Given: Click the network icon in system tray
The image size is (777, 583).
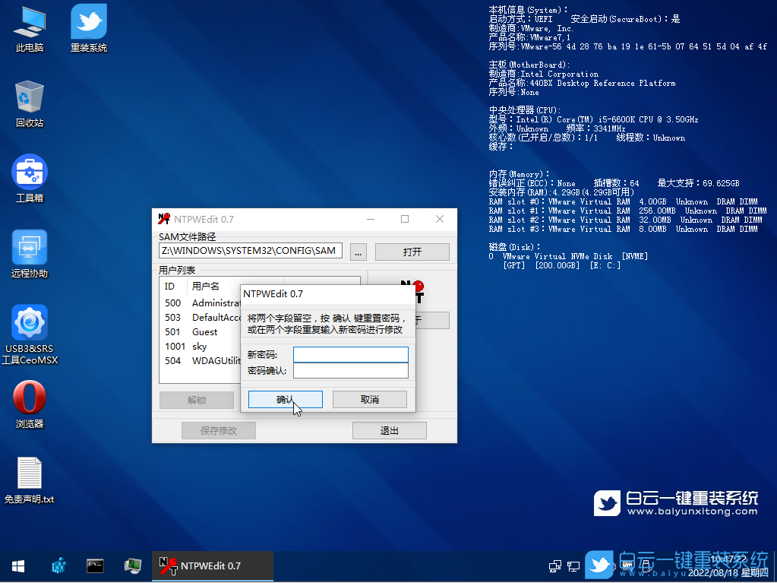Looking at the screenshot, I should tap(555, 566).
